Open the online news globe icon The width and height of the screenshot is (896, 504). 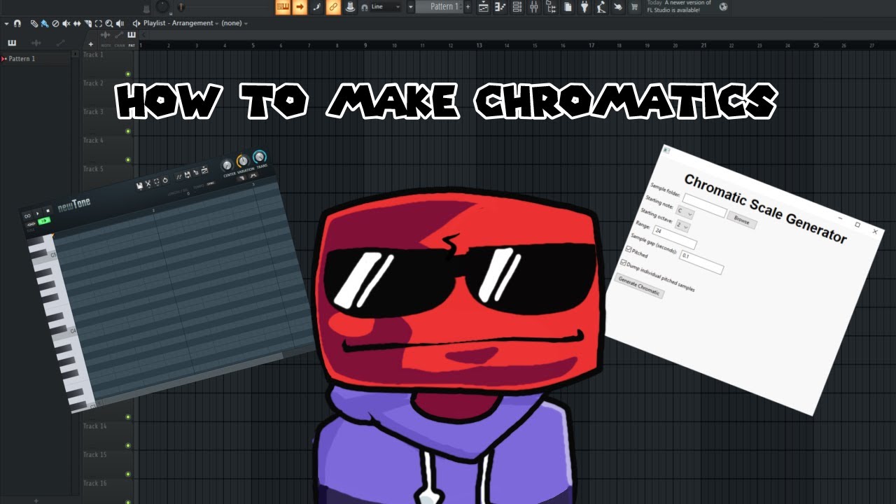coord(723,7)
